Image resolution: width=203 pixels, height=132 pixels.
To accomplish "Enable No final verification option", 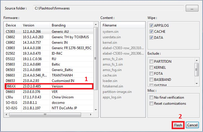I will tap(151, 97).
